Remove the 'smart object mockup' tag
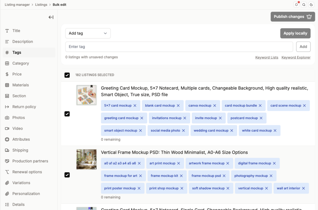 click(141, 131)
